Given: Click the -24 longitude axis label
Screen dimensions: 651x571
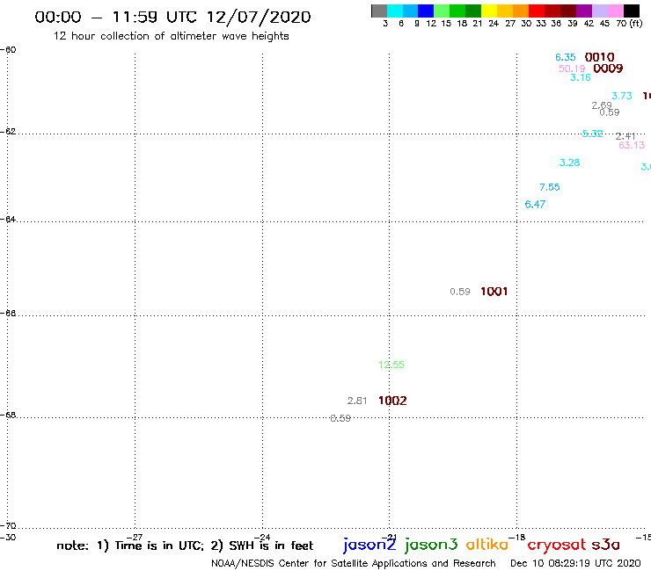Looking at the screenshot, I should (x=262, y=538).
